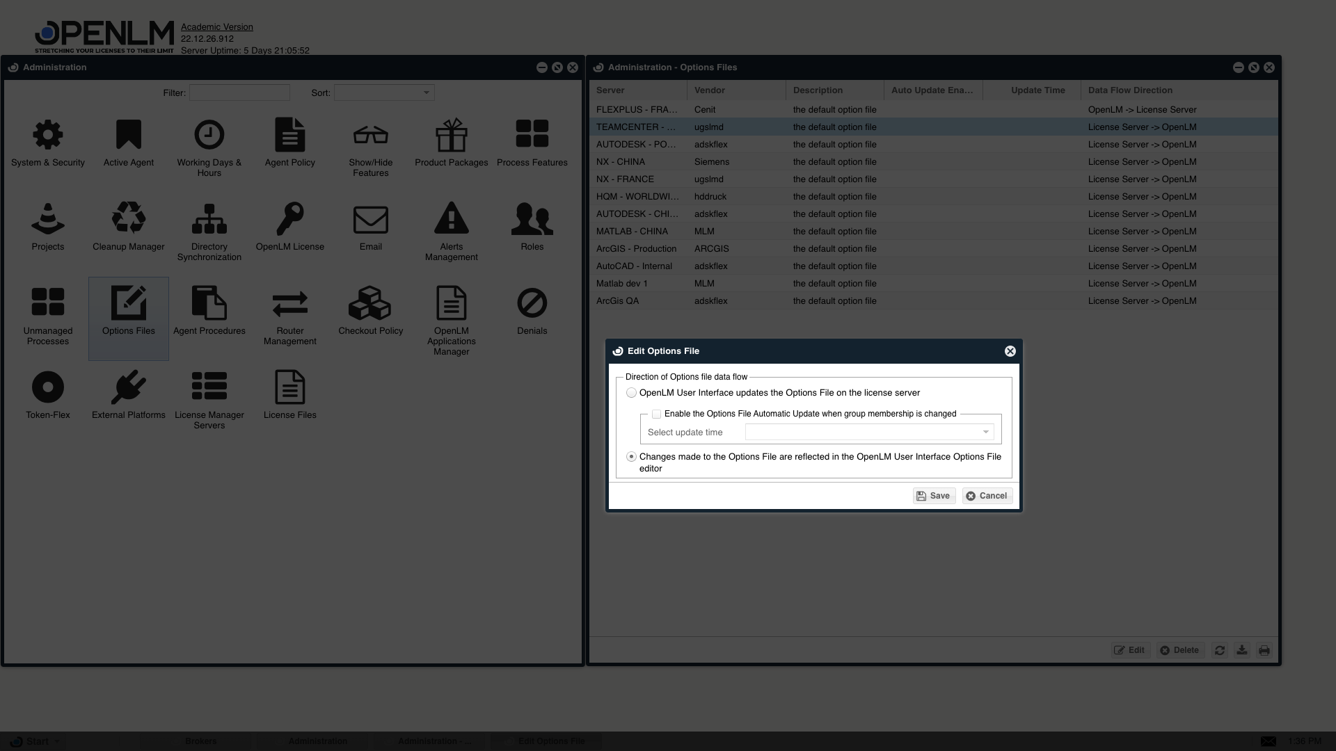Select 'Changes made to the Options File' radio
The image size is (1336, 751).
631,457
